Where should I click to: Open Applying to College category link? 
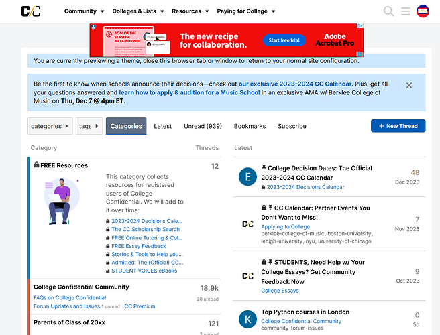tap(285, 226)
